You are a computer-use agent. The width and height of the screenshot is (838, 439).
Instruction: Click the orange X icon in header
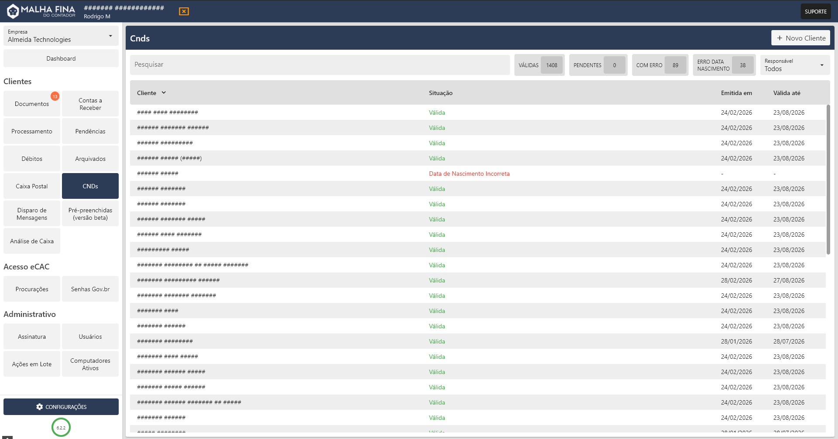tap(184, 11)
